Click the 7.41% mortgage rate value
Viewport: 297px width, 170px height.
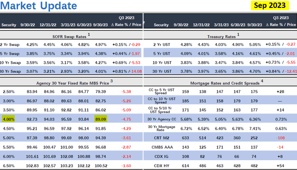point(255,129)
